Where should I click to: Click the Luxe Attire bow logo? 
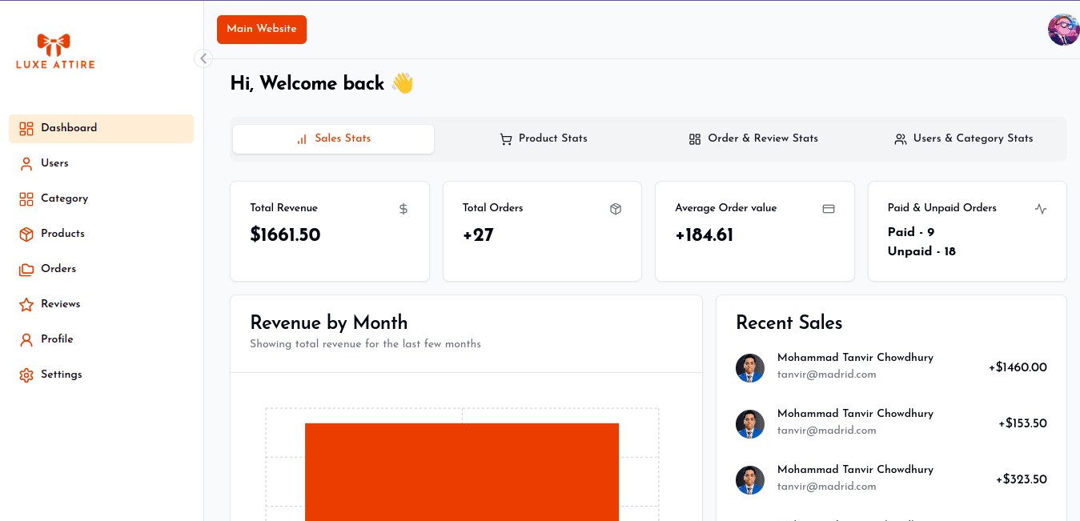tap(54, 45)
